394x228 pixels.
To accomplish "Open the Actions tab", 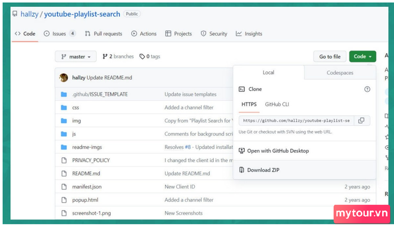I will 144,34.
